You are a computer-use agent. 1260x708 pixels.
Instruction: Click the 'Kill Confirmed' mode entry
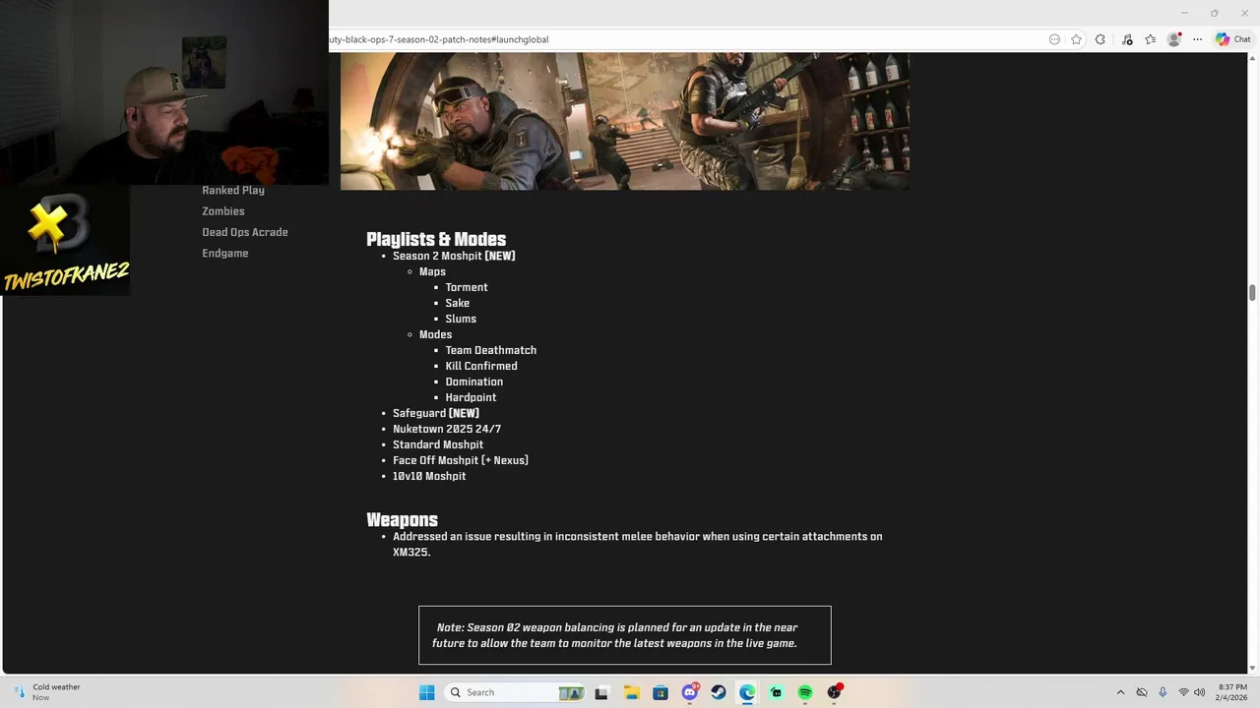481,366
